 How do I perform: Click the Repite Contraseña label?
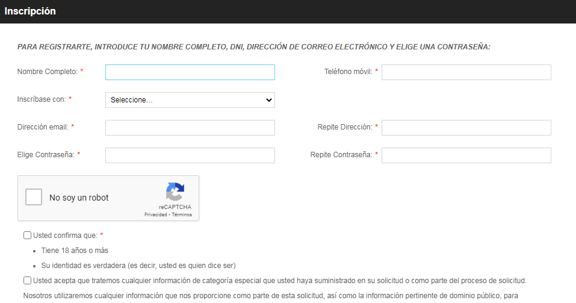(x=341, y=155)
